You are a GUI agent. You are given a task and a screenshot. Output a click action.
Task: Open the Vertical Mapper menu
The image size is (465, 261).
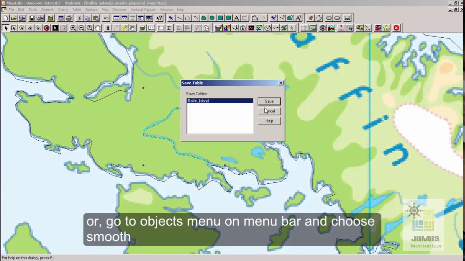tap(143, 9)
